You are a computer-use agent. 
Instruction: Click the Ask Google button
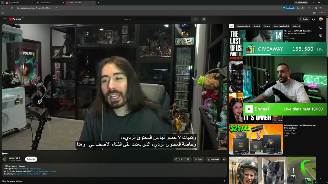pos(289,8)
